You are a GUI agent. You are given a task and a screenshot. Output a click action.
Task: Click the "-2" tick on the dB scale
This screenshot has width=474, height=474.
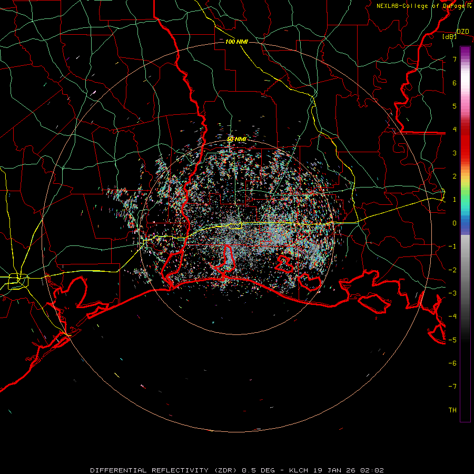(452, 270)
